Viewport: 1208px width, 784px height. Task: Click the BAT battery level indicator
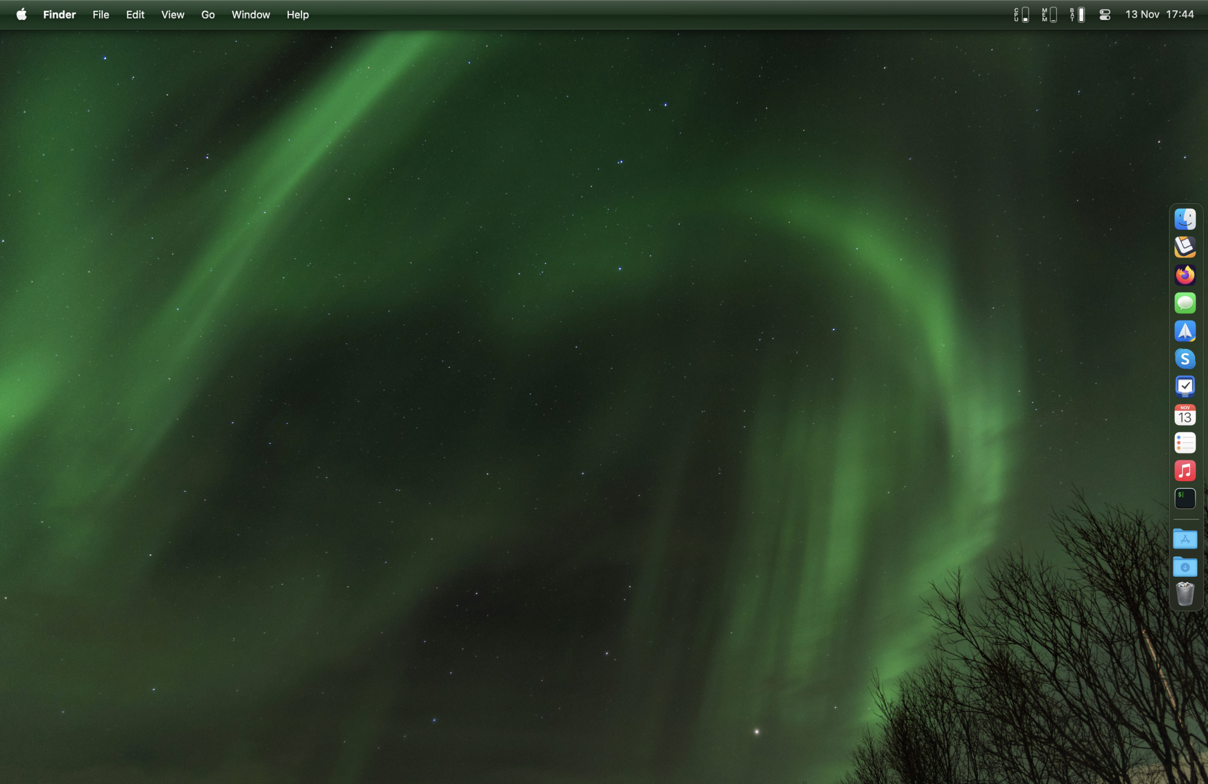pos(1076,15)
